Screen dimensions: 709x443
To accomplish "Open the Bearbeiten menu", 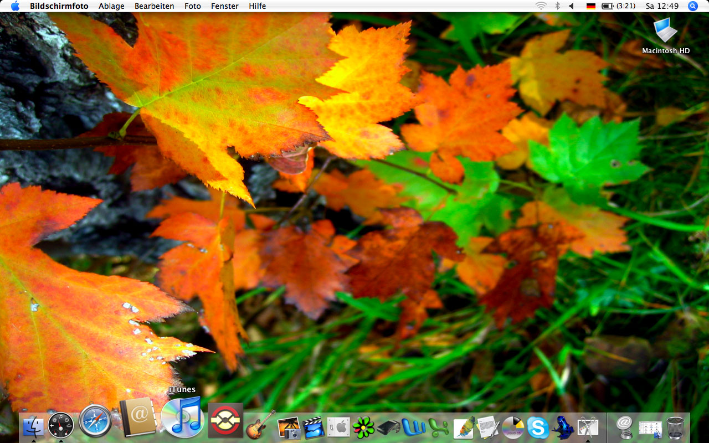I will tap(154, 6).
